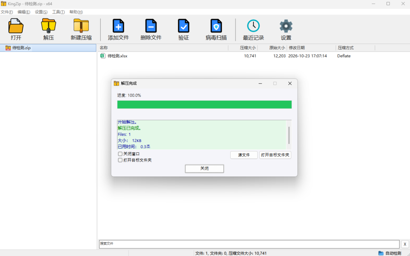Click the log area vertical scrollbar
Image resolution: width=410 pixels, height=256 pixels.
[289, 134]
